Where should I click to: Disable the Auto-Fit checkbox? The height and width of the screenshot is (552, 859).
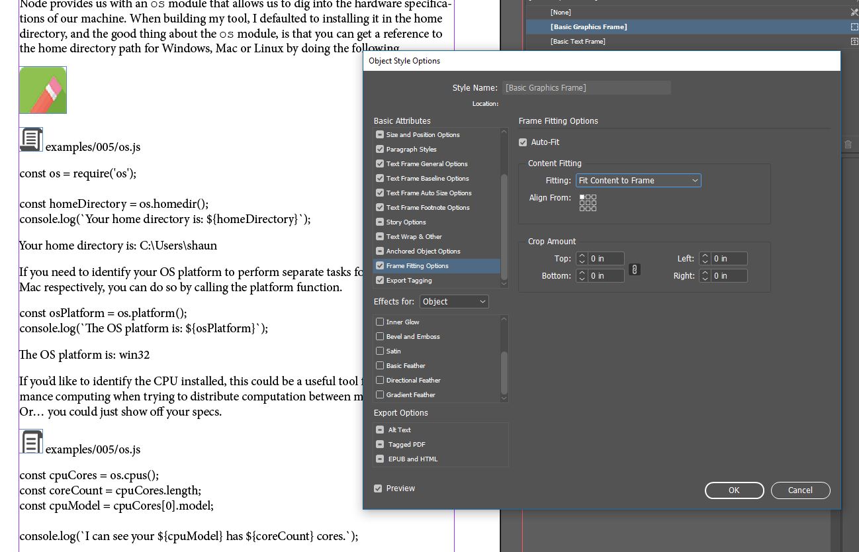pos(522,142)
